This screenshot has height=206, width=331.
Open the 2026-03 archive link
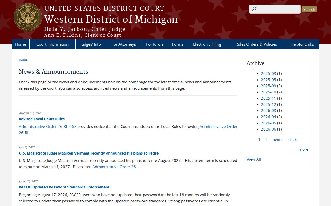[x=268, y=111]
